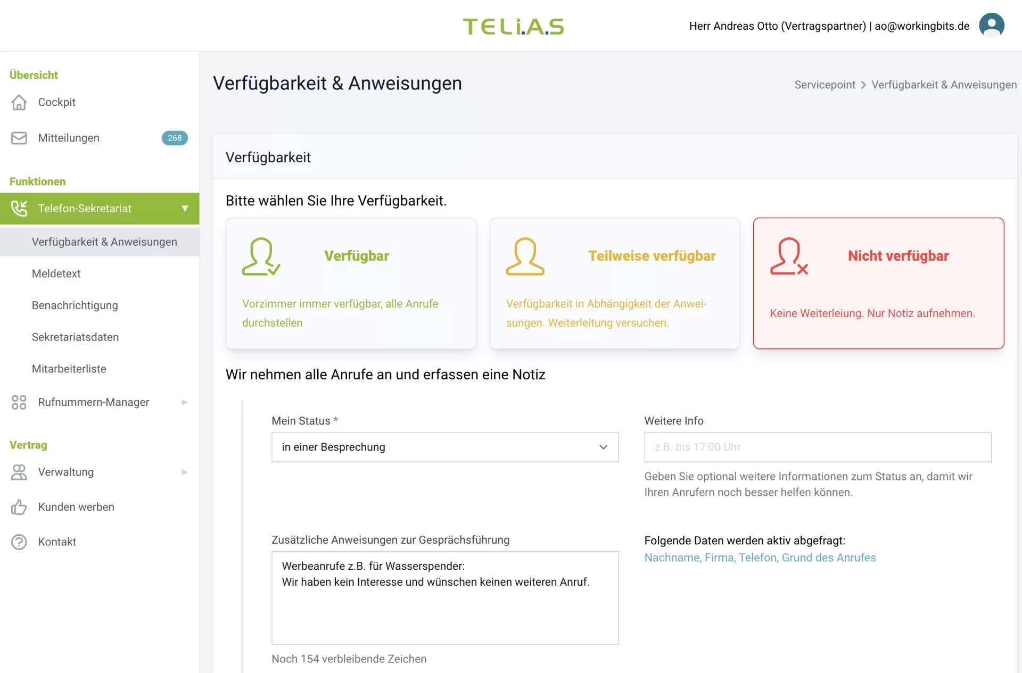Viewport: 1022px width, 673px height.
Task: Click the Rufnummern-Manager grid icon
Action: pyautogui.click(x=19, y=402)
